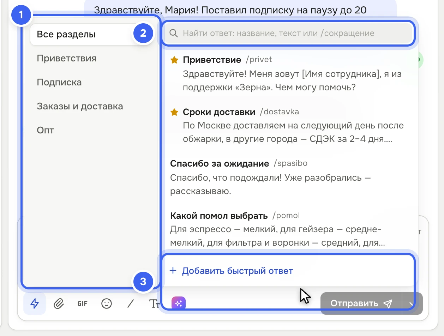444x336 pixels.
Task: Click the /pomol shortcut label
Action: tap(286, 216)
